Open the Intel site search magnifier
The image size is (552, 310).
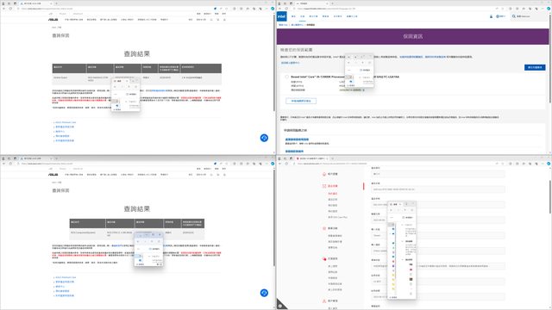(514, 16)
